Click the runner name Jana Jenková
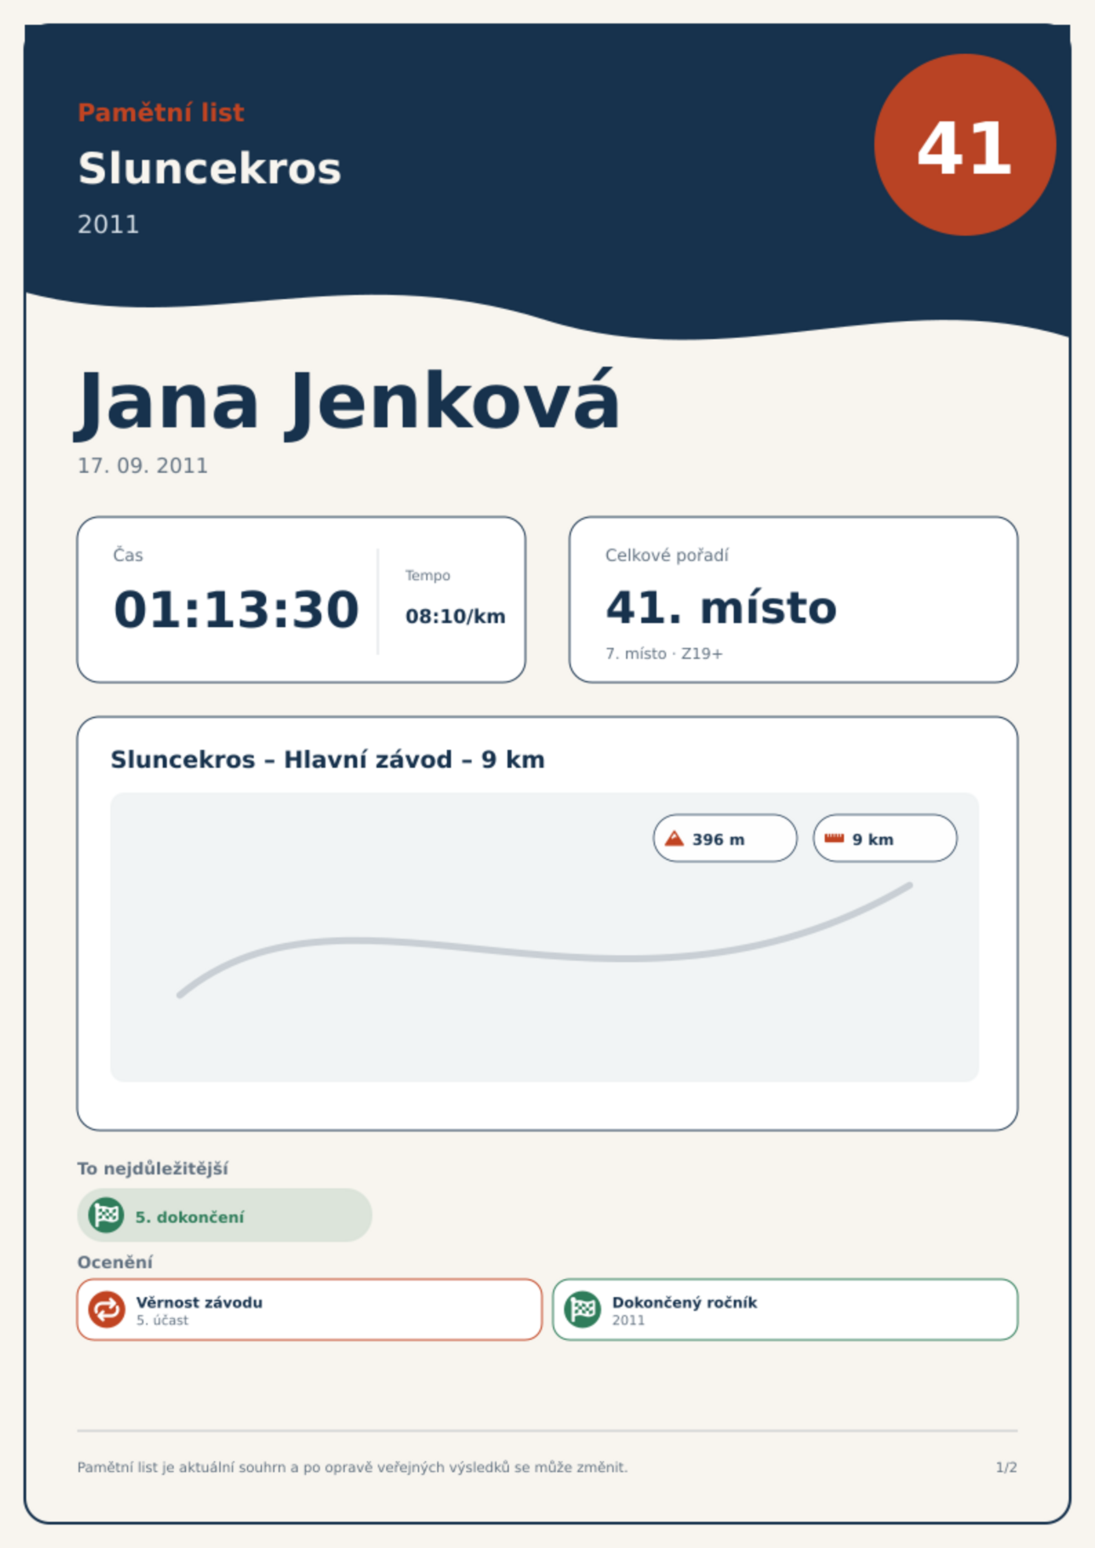This screenshot has height=1548, width=1095. (347, 403)
